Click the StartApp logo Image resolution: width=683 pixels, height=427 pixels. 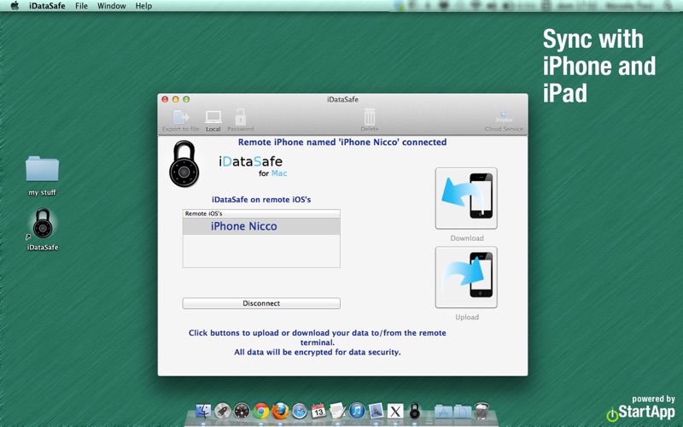coord(640,412)
